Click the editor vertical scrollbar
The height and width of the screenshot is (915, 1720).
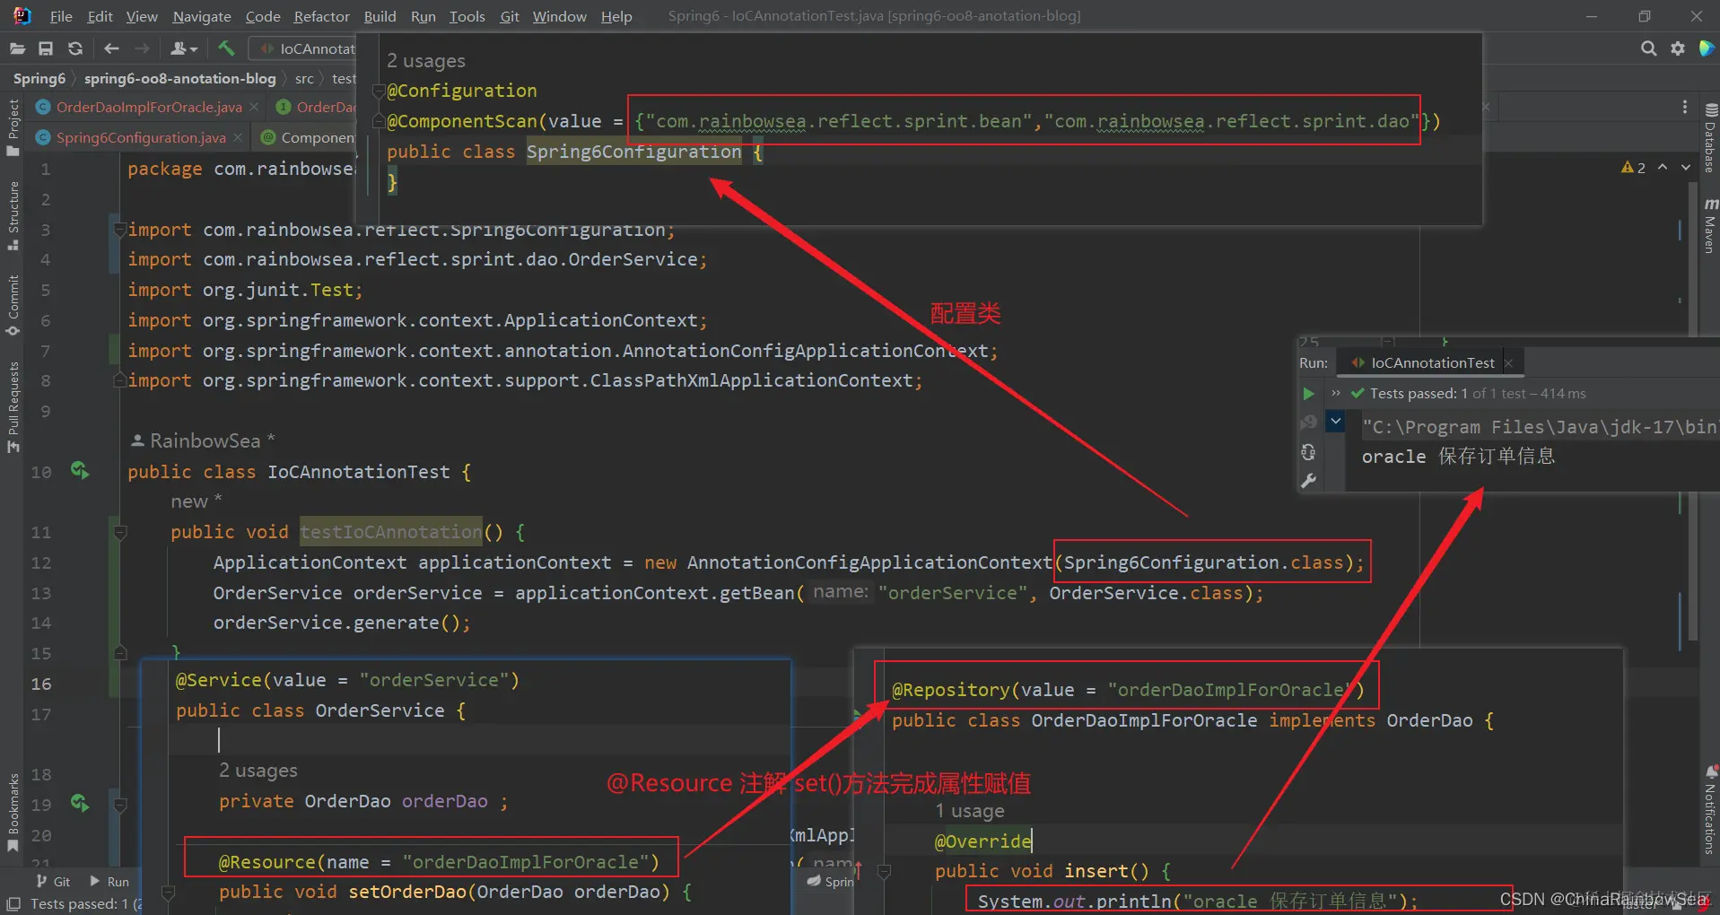(x=1693, y=413)
